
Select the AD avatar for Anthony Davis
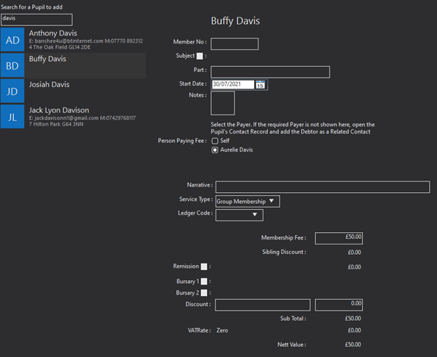pyautogui.click(x=12, y=40)
